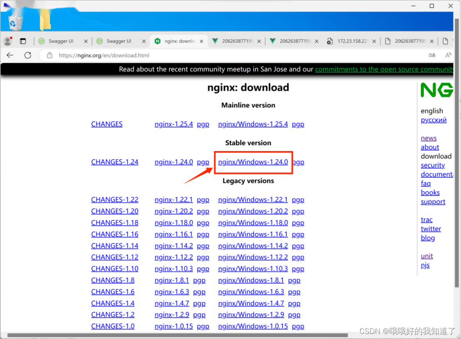Switch to the second Swagger UI tab

(119, 41)
